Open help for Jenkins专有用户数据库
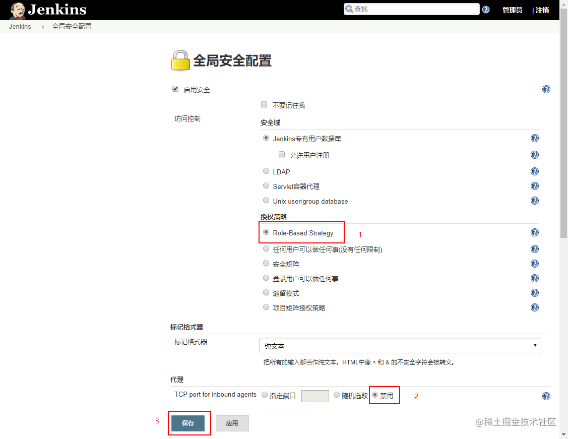 pos(534,138)
